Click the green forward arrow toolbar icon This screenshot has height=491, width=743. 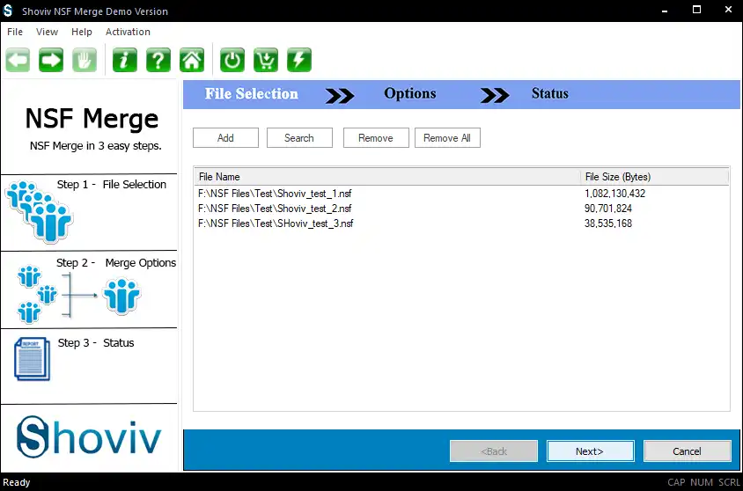coord(51,60)
